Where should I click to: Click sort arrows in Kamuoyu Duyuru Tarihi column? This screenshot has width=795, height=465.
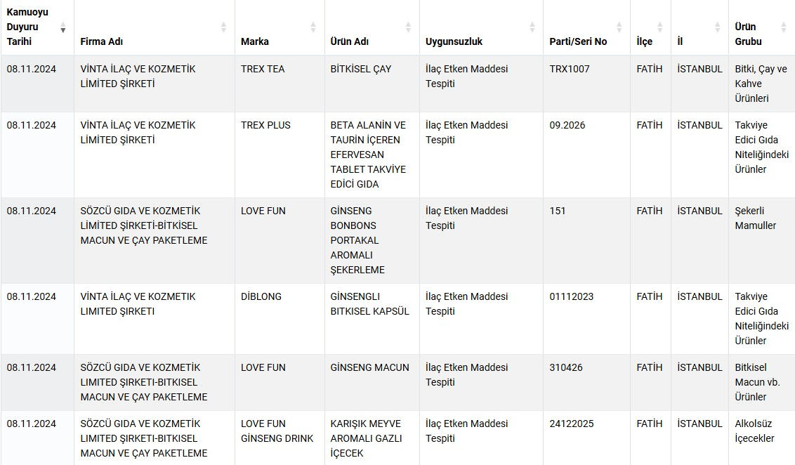(x=63, y=27)
